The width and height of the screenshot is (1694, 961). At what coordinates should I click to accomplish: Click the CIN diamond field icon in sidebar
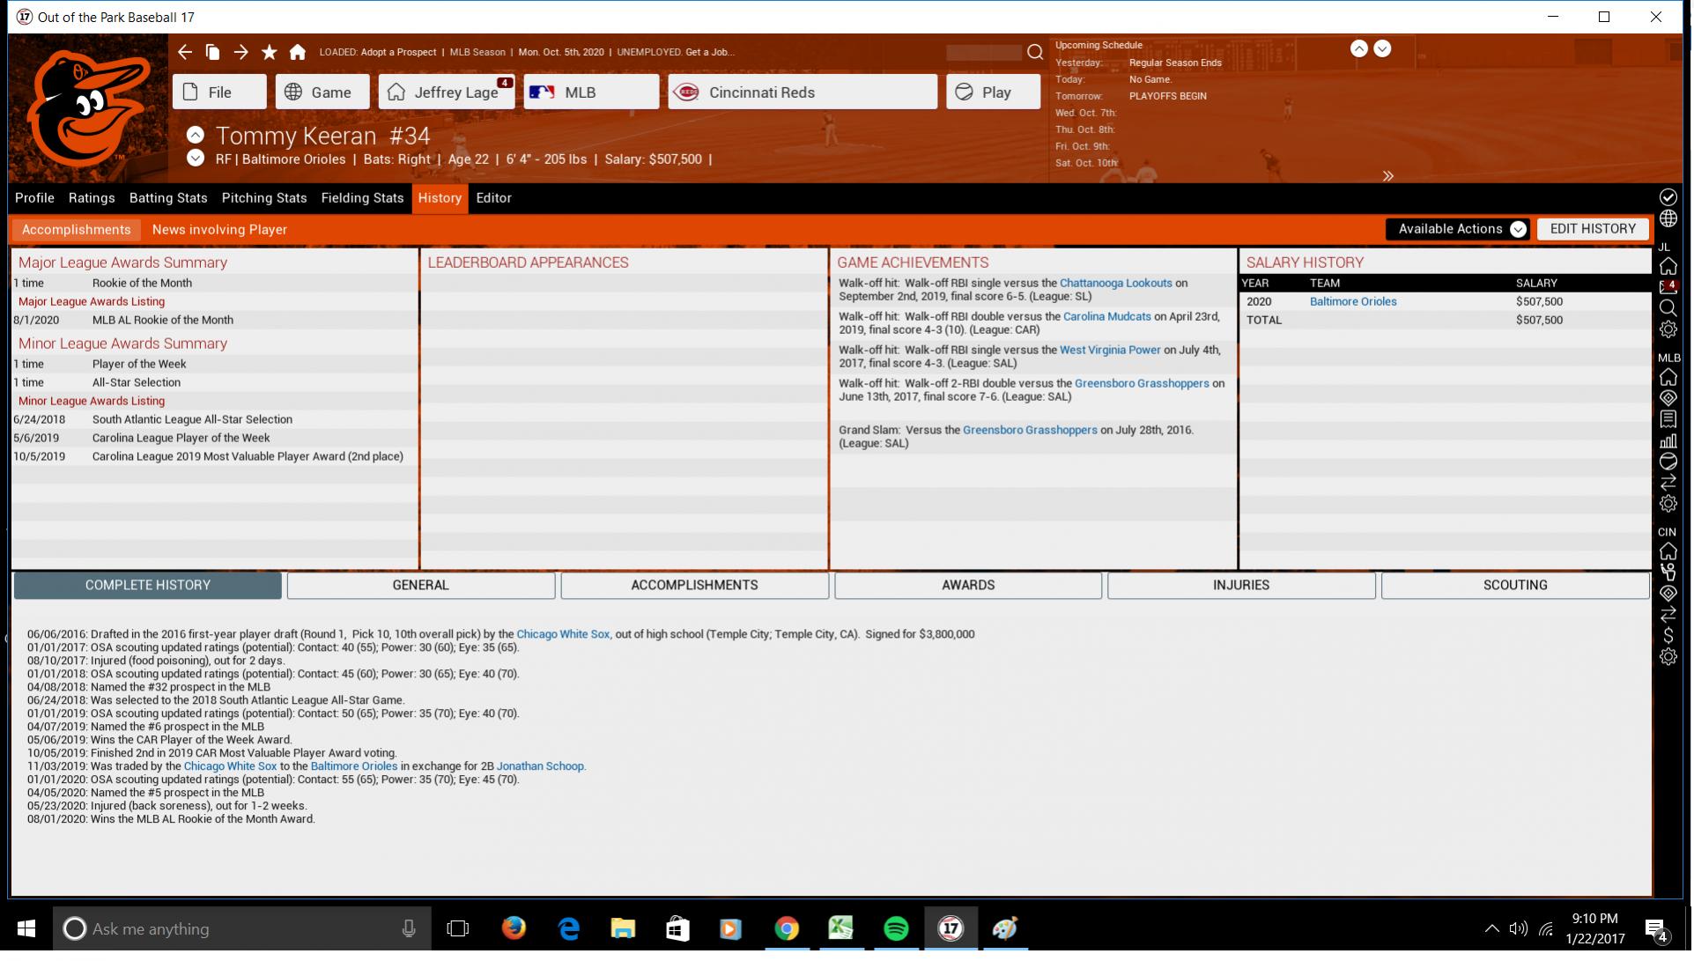pyautogui.click(x=1668, y=594)
